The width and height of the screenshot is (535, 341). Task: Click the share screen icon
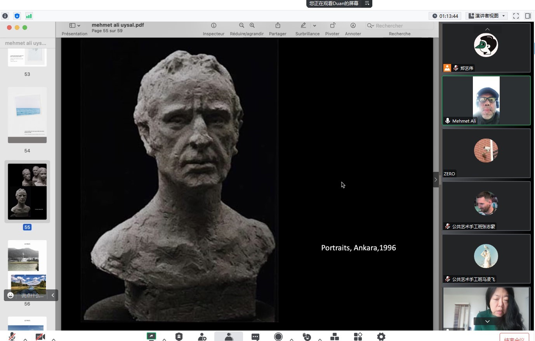[151, 336]
